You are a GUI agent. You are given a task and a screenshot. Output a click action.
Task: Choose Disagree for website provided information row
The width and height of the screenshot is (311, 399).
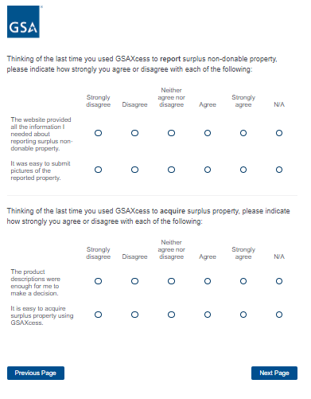pyautogui.click(x=134, y=133)
